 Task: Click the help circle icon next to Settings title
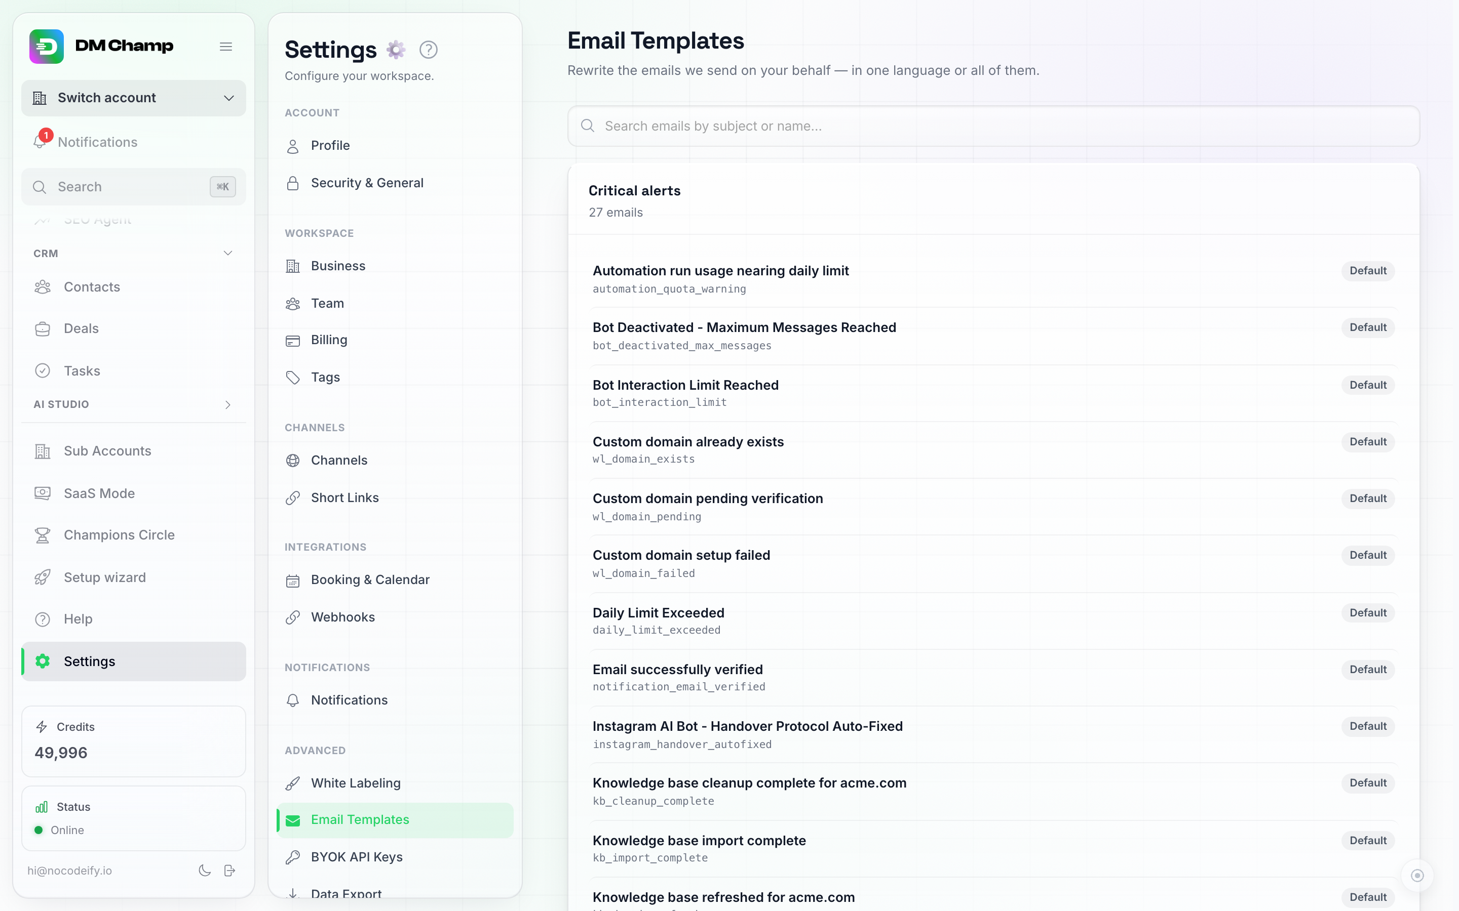pos(428,50)
